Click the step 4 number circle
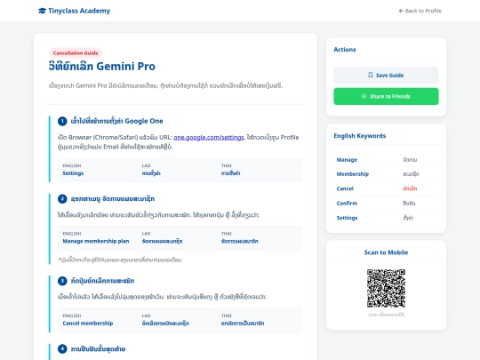 coord(62,349)
